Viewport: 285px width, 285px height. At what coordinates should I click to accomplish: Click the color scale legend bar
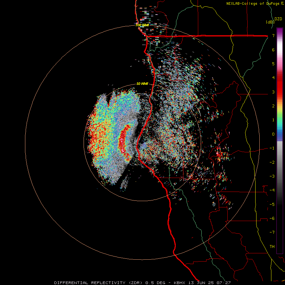[280, 141]
